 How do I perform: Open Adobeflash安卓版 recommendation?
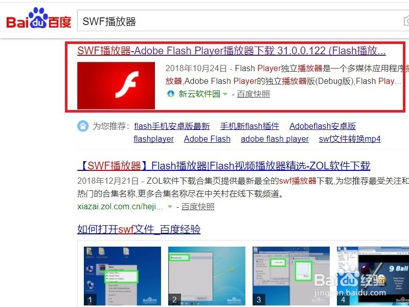tap(323, 126)
